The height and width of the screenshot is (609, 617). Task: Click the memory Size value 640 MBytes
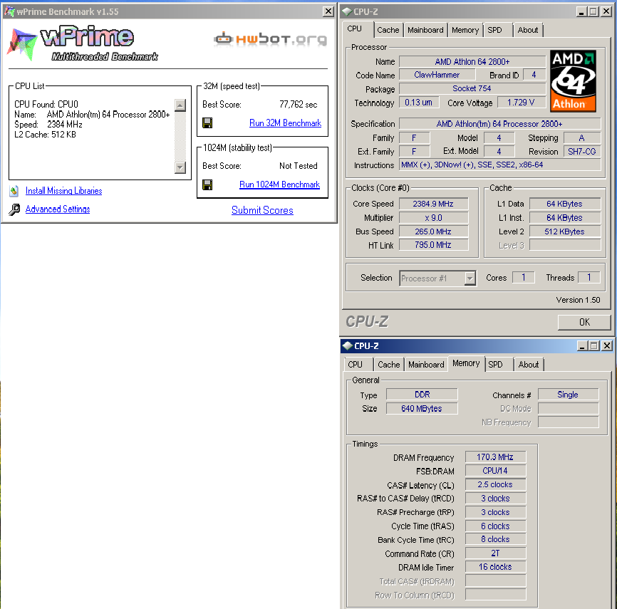[x=422, y=408]
